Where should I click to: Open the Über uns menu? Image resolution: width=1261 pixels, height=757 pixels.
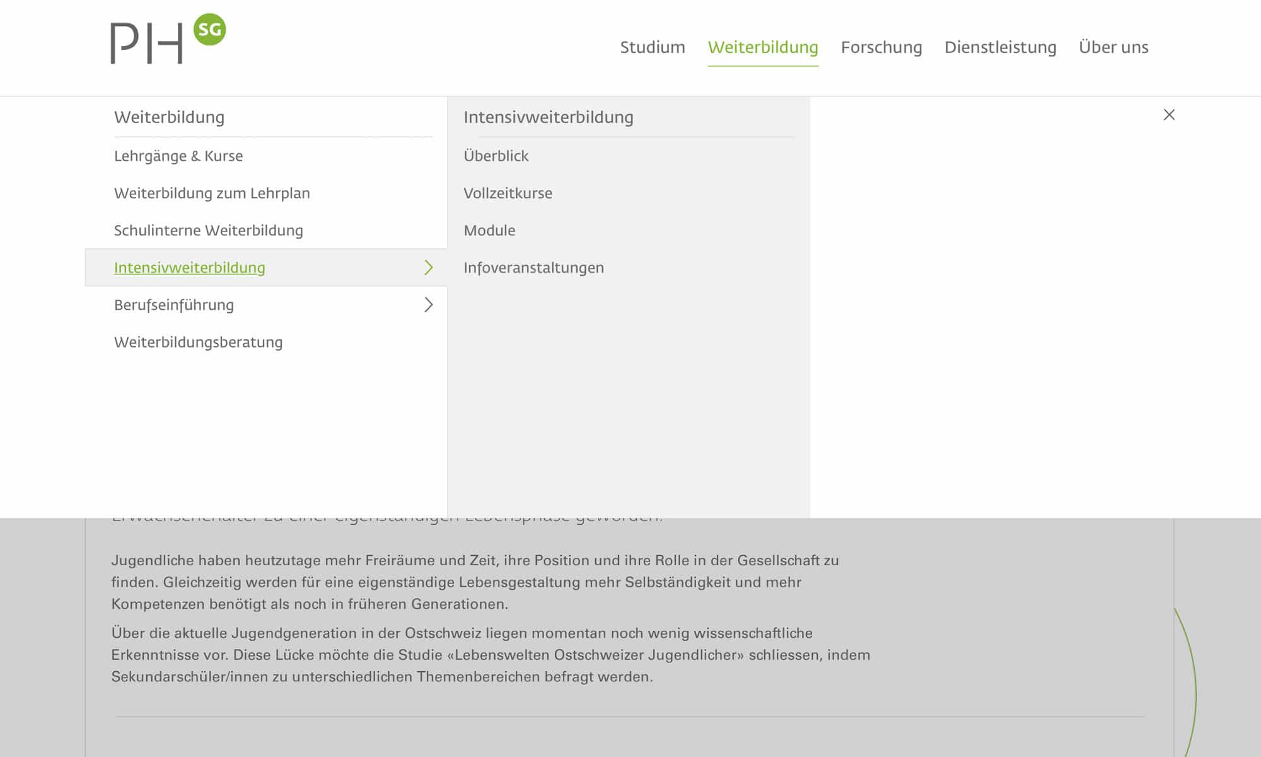(1113, 47)
